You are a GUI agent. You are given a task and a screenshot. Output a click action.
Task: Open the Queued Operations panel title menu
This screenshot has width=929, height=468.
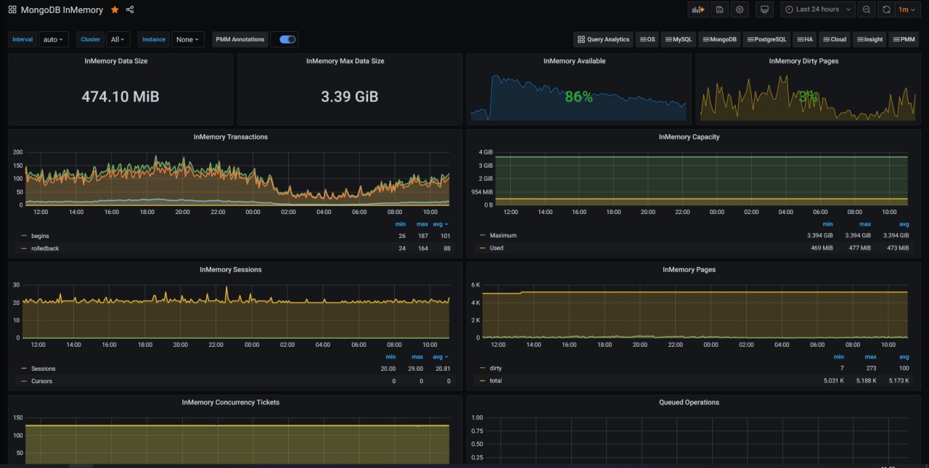tap(689, 402)
